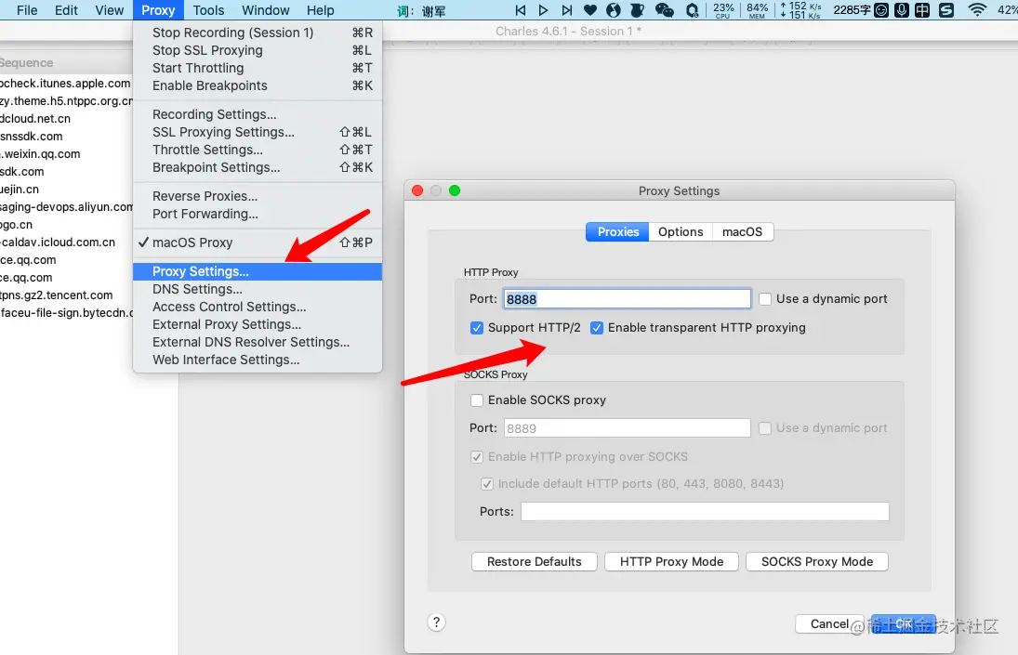Open External DNS Resolver Settings...

pyautogui.click(x=258, y=342)
